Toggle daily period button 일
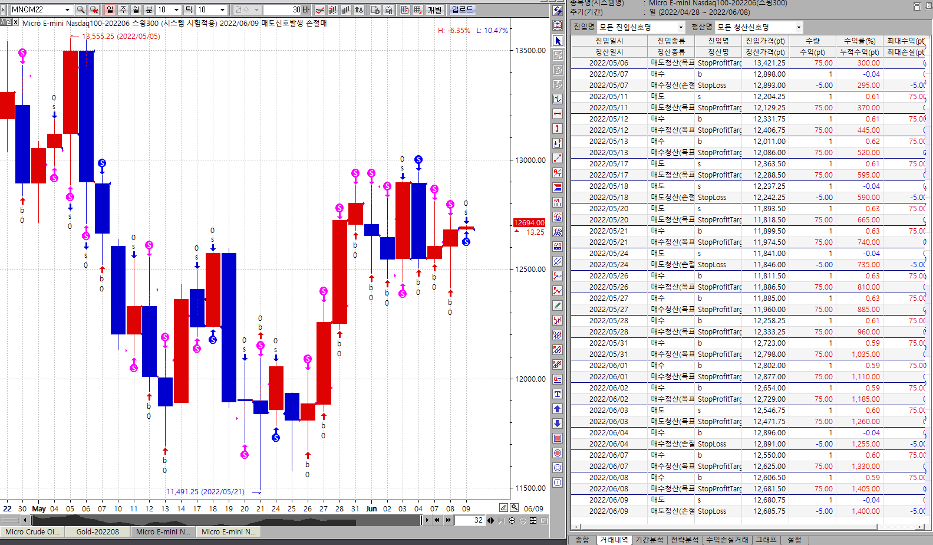This screenshot has height=545, width=933. pos(110,10)
